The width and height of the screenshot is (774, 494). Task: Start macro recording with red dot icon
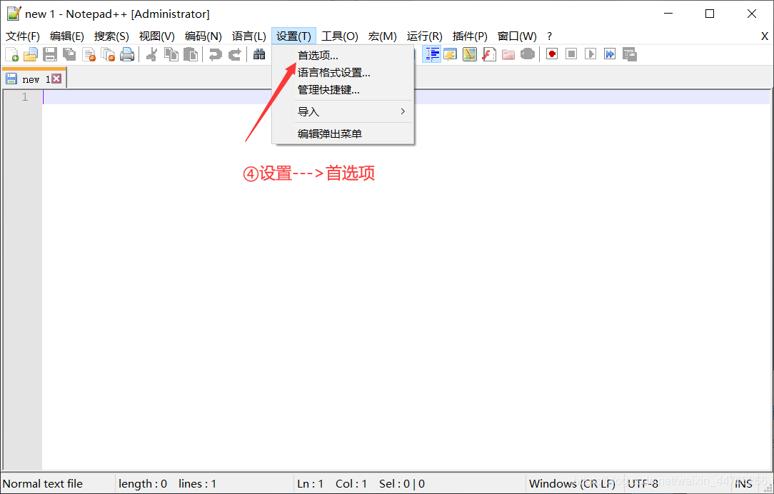click(x=552, y=54)
